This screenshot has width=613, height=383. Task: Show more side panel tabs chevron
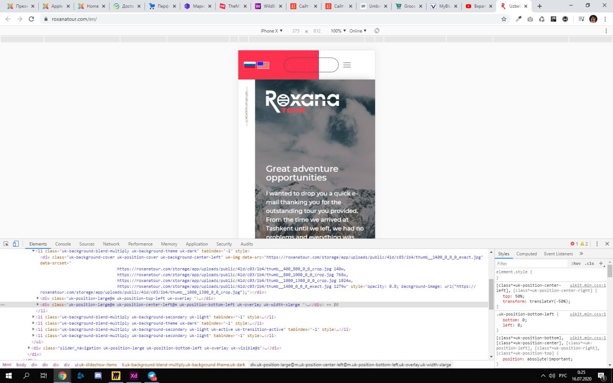point(581,254)
